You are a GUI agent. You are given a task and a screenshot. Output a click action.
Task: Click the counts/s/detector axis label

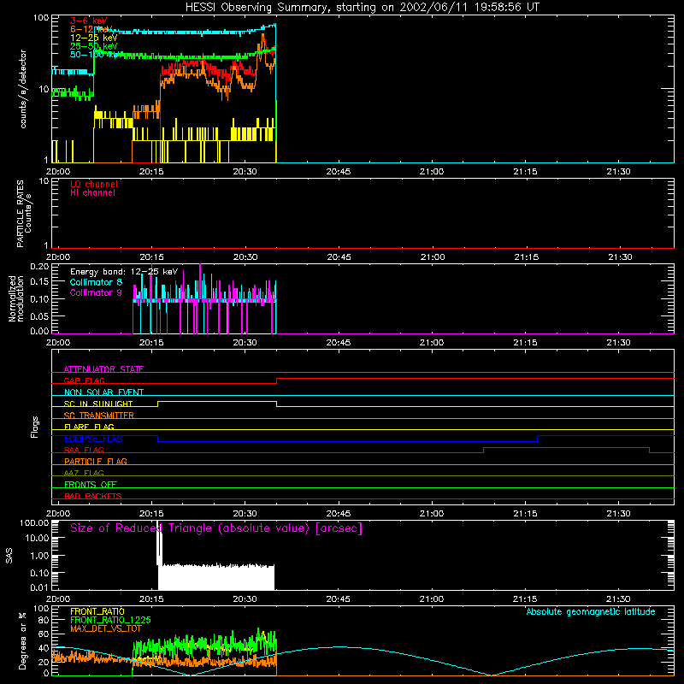pos(23,89)
